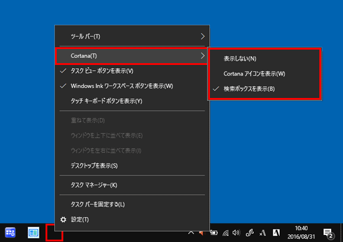Click the volume speaker tray icon
Screen dimensions: 343x242
pos(236,233)
